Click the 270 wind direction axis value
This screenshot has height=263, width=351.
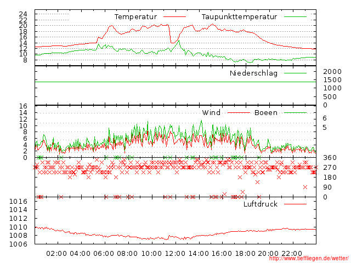(330, 168)
